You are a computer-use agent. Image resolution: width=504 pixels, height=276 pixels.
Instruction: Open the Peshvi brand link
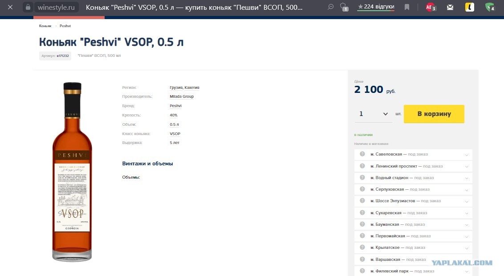click(x=175, y=106)
